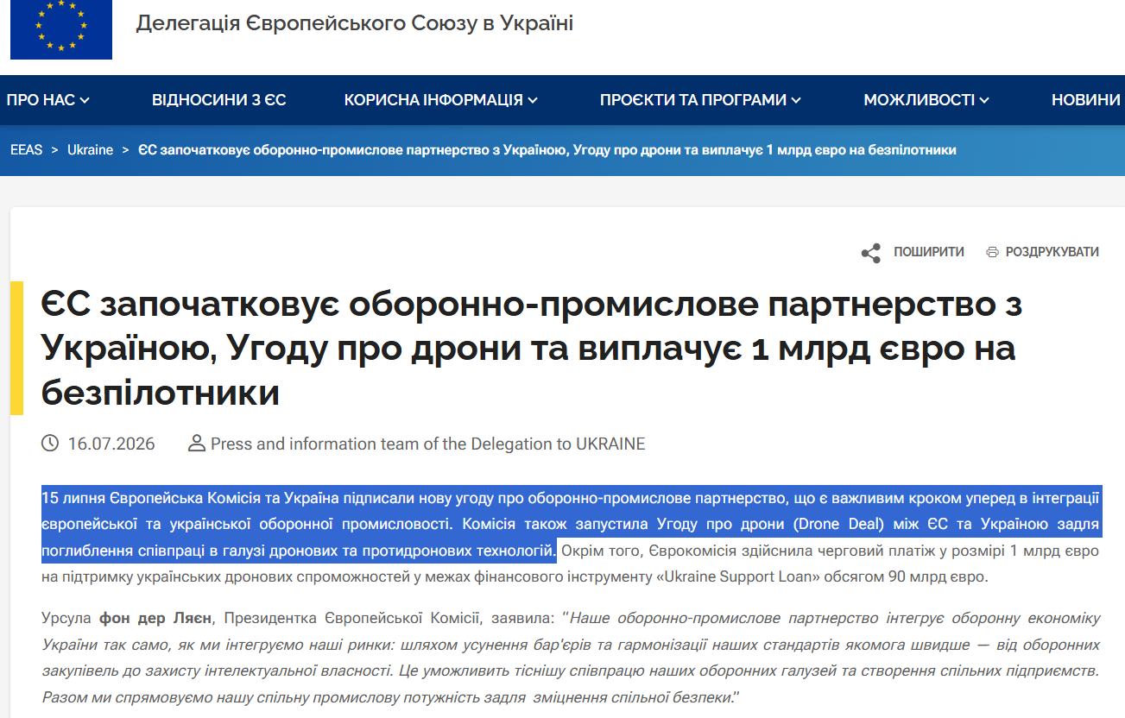Click the printer icon next to РОЗДРУКУВАТИ

click(992, 252)
